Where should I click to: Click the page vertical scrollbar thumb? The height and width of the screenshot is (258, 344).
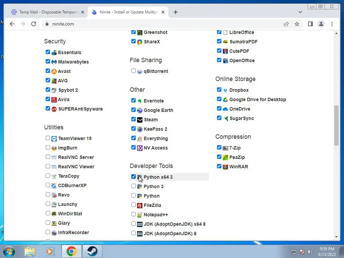pyautogui.click(x=336, y=125)
